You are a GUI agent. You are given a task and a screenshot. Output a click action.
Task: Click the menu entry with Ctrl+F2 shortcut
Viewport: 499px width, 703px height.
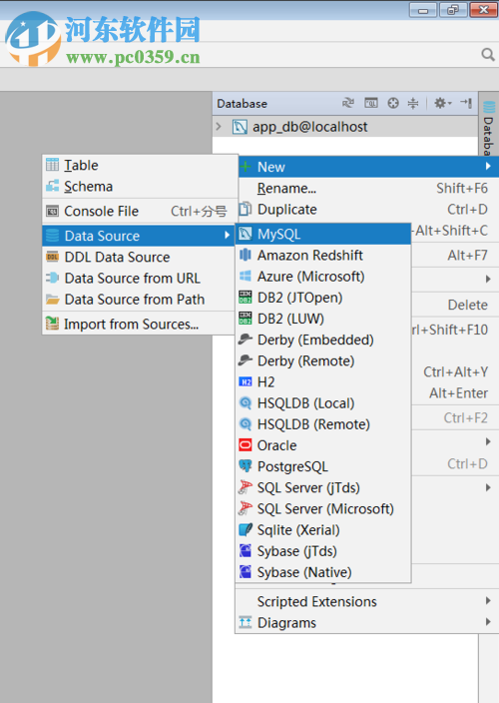(454, 417)
